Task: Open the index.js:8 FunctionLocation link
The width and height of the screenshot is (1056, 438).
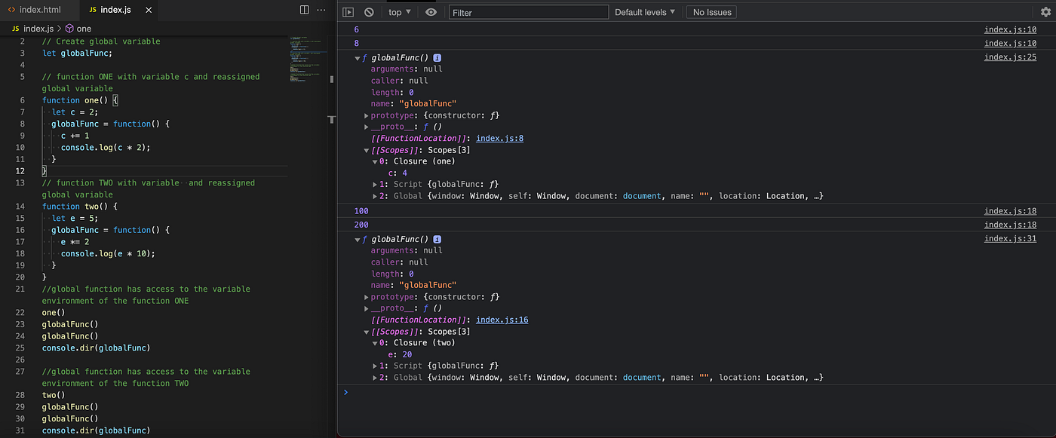Action: [502, 138]
